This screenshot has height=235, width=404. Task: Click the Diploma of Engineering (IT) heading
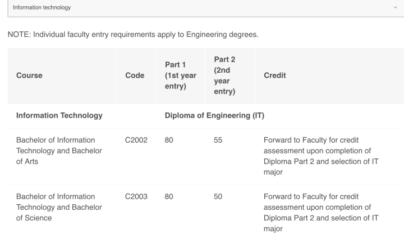click(214, 116)
